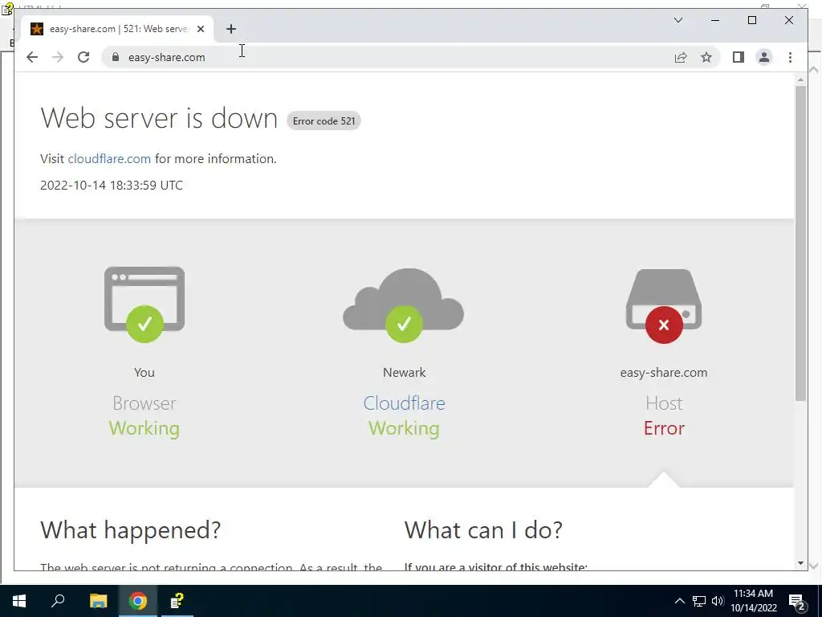Click the easy-share.com host label

coord(664,373)
